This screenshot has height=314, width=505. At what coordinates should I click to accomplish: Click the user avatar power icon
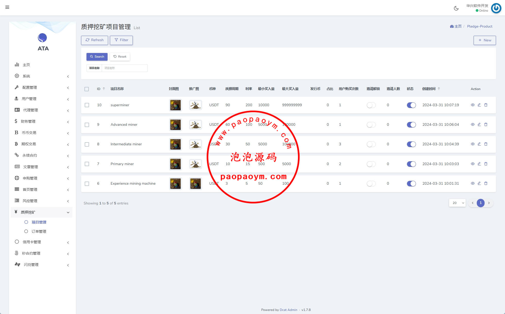496,8
